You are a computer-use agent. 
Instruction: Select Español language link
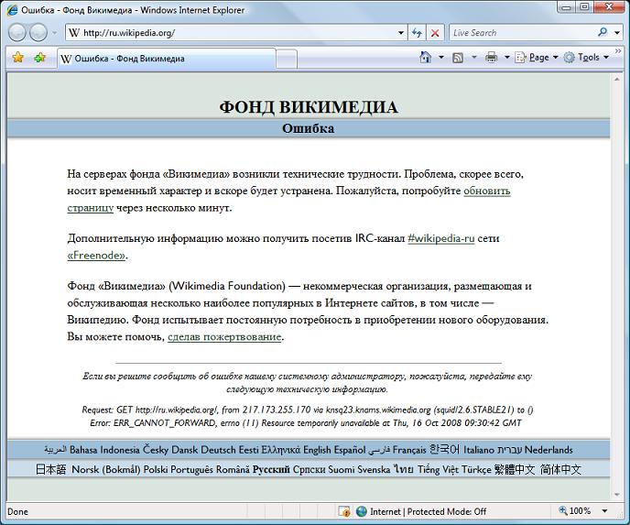coord(350,450)
